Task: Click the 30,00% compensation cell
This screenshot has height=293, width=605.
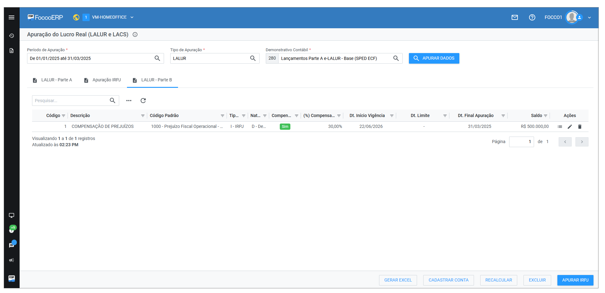Action: coord(335,127)
